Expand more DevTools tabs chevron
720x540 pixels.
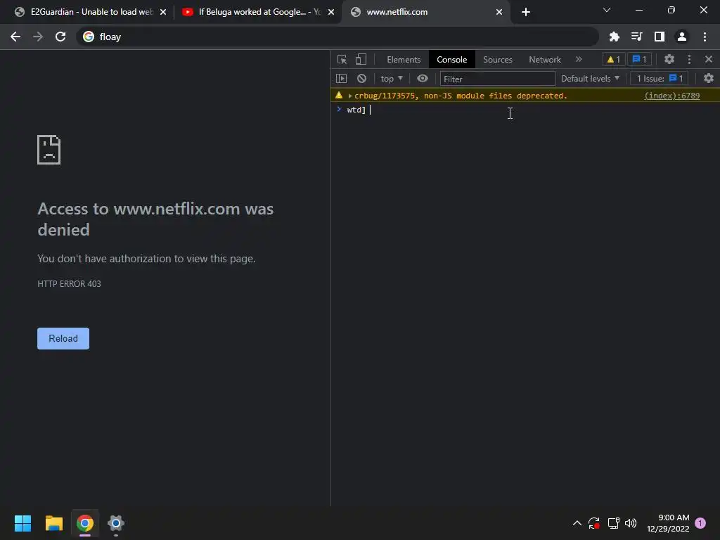coord(579,59)
